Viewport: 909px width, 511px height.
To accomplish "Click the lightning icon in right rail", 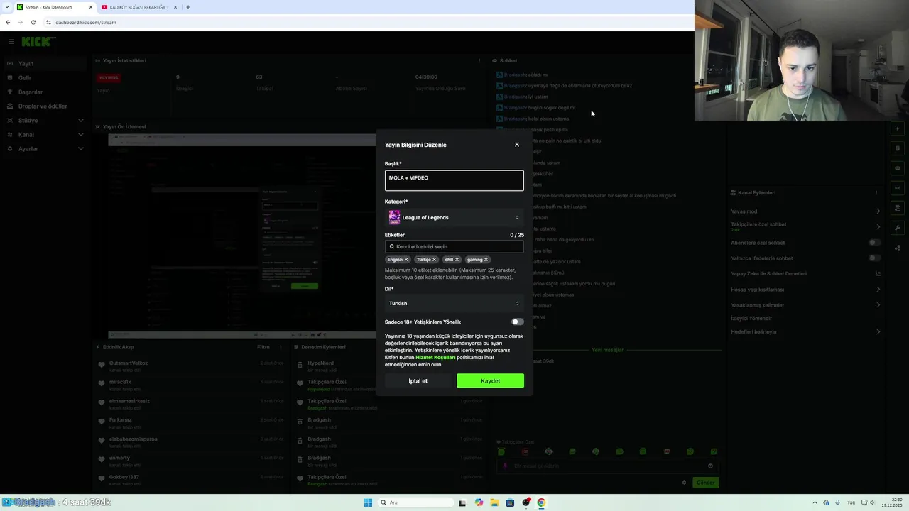I will [898, 128].
